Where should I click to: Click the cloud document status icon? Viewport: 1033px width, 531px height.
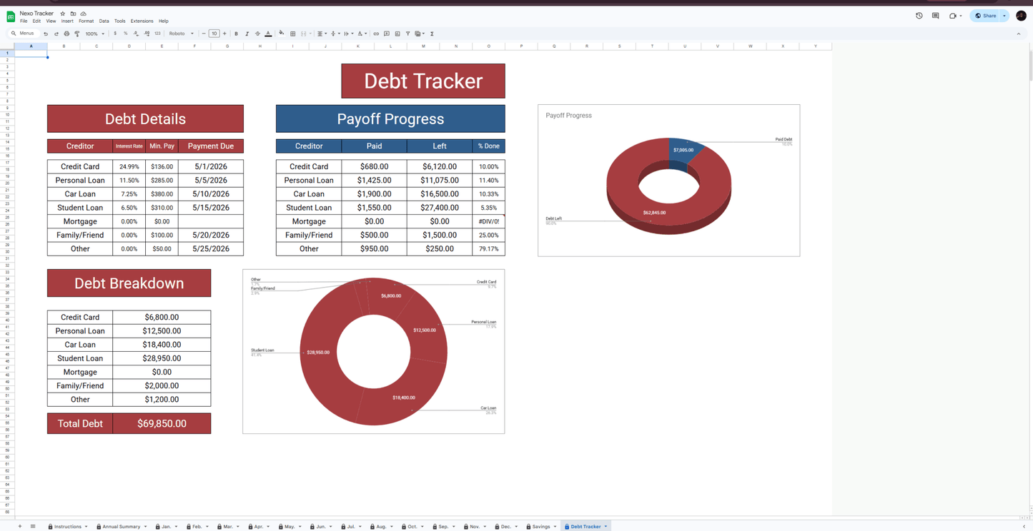click(83, 14)
